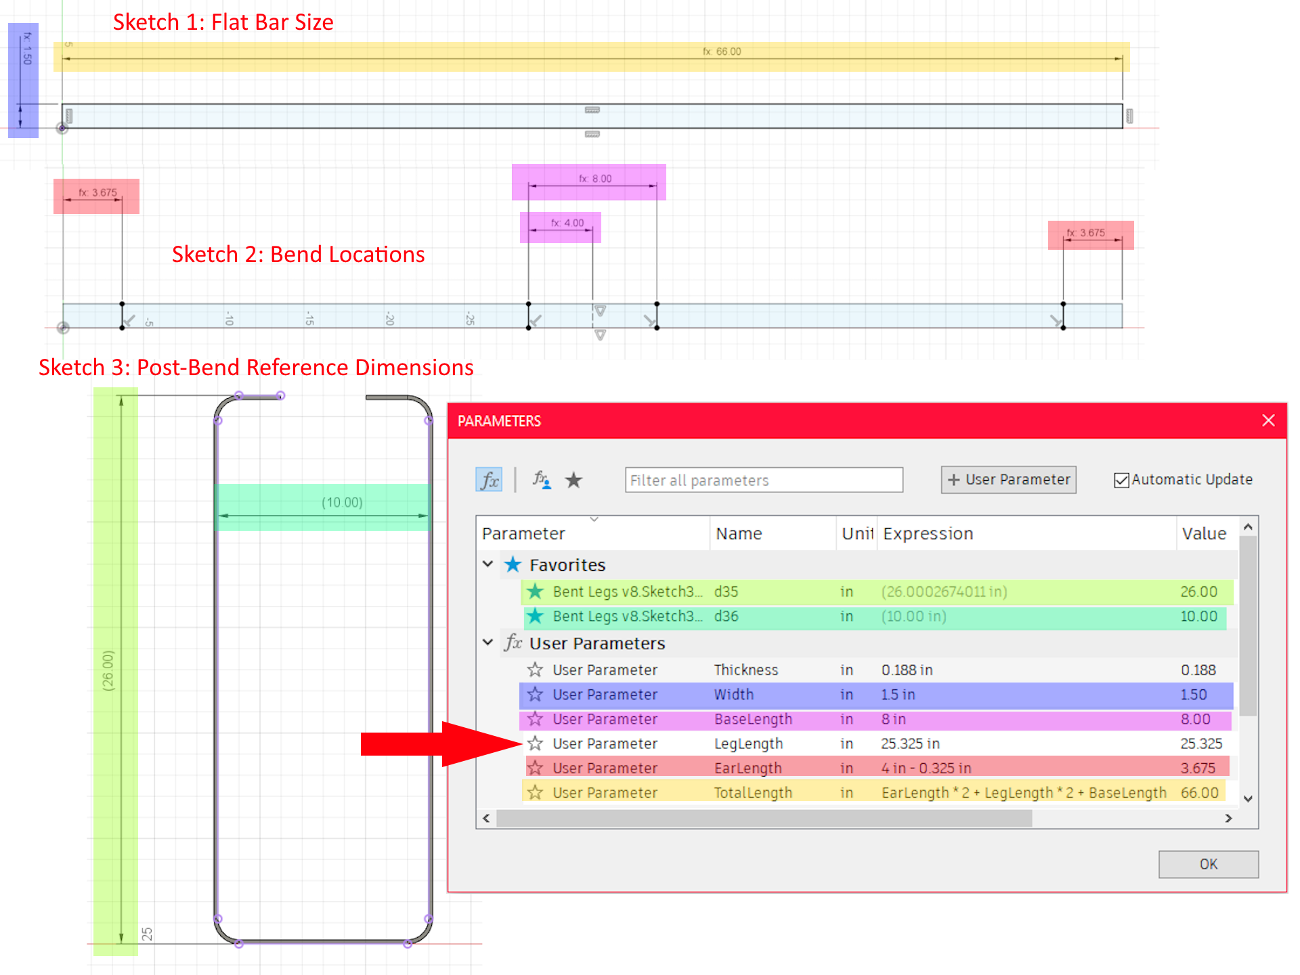Unfavorite the d35 parameter star
1300x975 pixels.
(535, 591)
